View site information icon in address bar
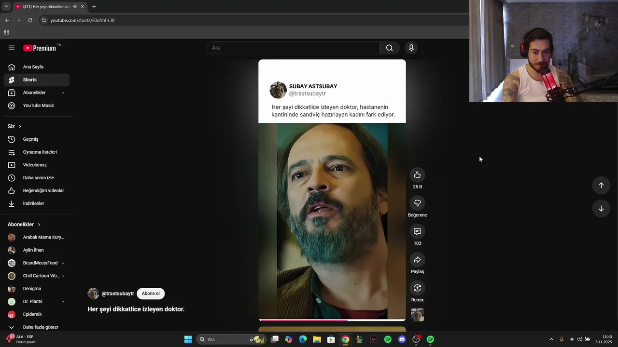The image size is (618, 347). pyautogui.click(x=44, y=20)
